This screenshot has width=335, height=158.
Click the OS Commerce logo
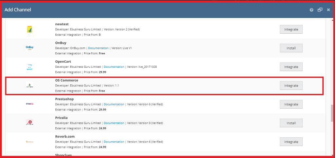pyautogui.click(x=30, y=86)
